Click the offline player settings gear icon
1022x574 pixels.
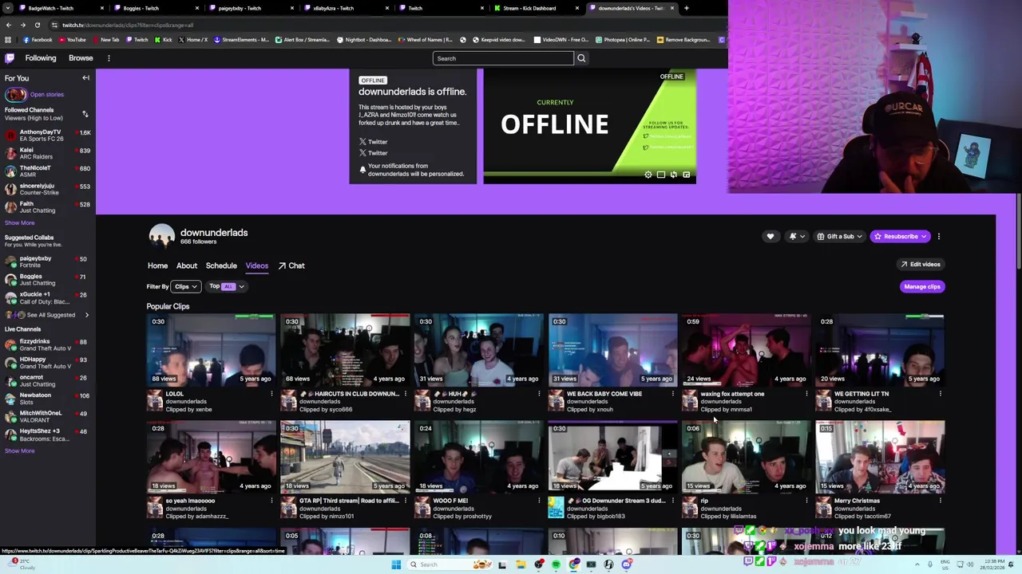click(648, 175)
